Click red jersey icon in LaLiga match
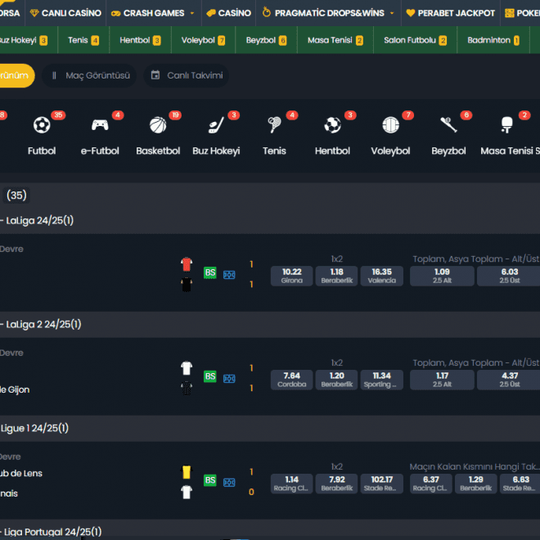This screenshot has height=540, width=540. click(x=187, y=264)
